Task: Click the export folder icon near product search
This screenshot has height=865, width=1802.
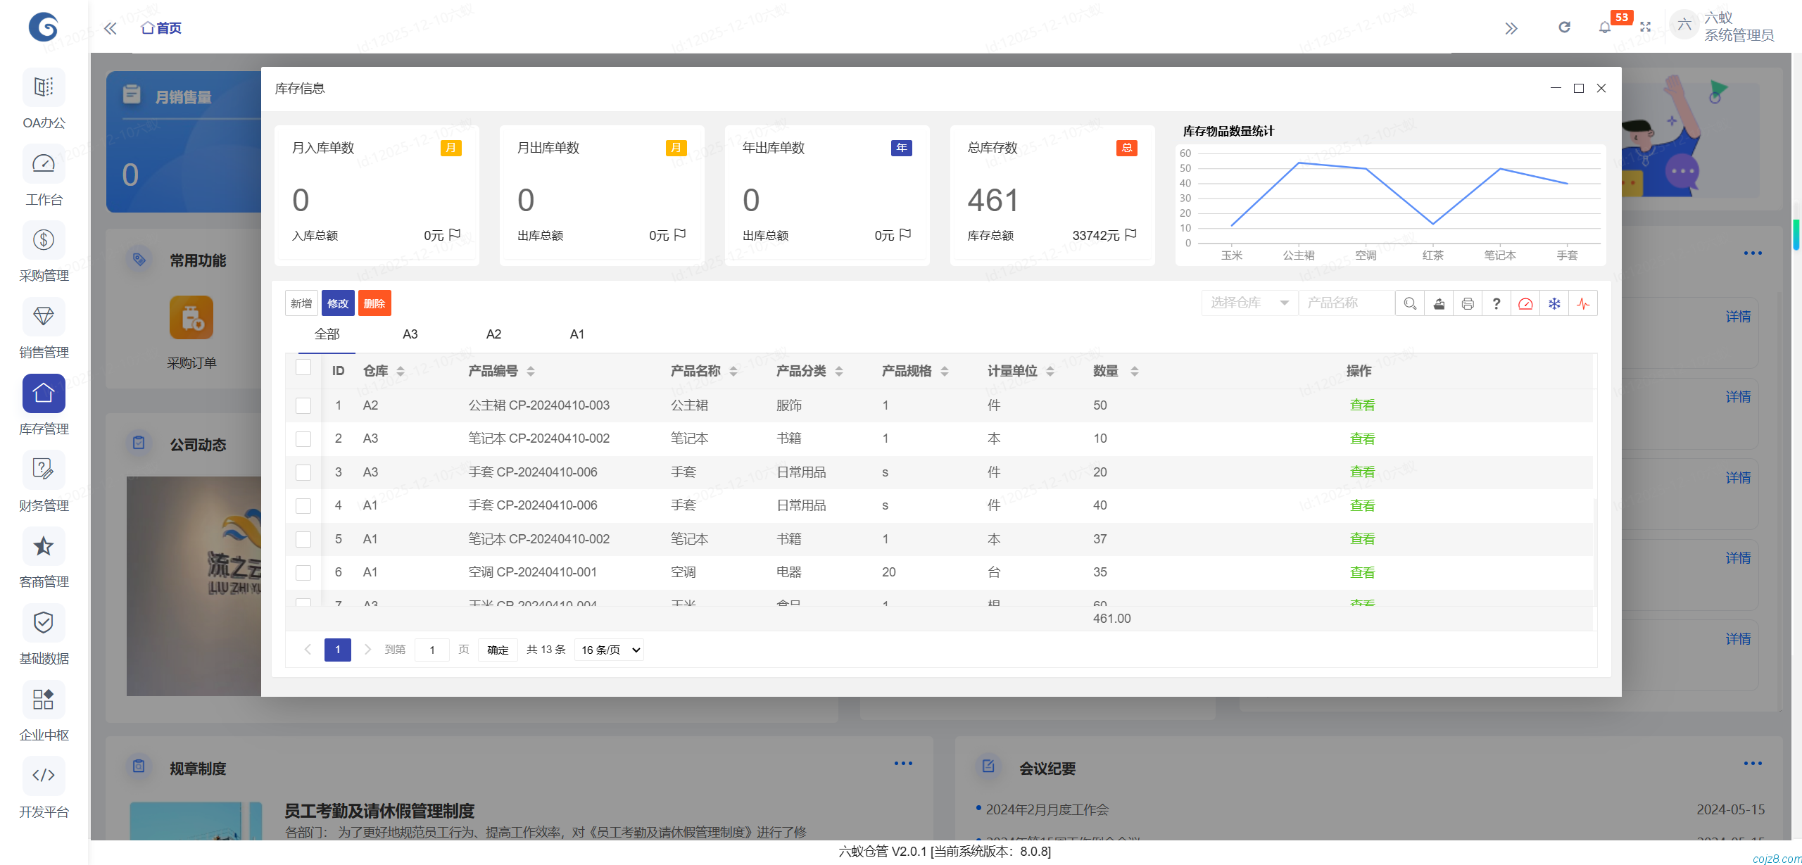Action: (1439, 303)
